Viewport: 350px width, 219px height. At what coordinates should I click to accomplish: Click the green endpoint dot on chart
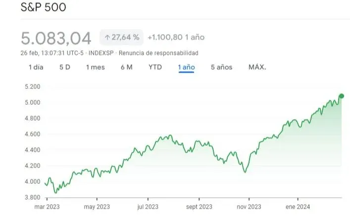pos(342,96)
